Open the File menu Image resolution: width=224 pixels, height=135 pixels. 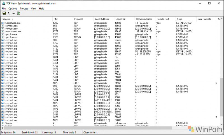tap(4, 9)
